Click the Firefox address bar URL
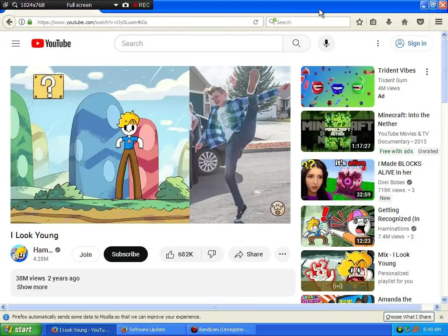Image resolution: width=448 pixels, height=336 pixels. coord(92,22)
